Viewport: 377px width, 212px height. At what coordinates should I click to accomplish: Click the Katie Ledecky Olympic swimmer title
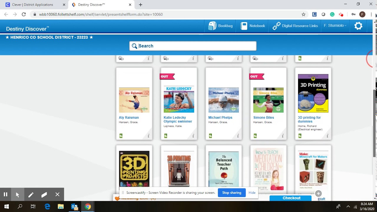[x=178, y=119]
